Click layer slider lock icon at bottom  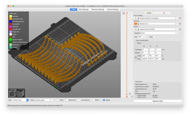click(127, 96)
